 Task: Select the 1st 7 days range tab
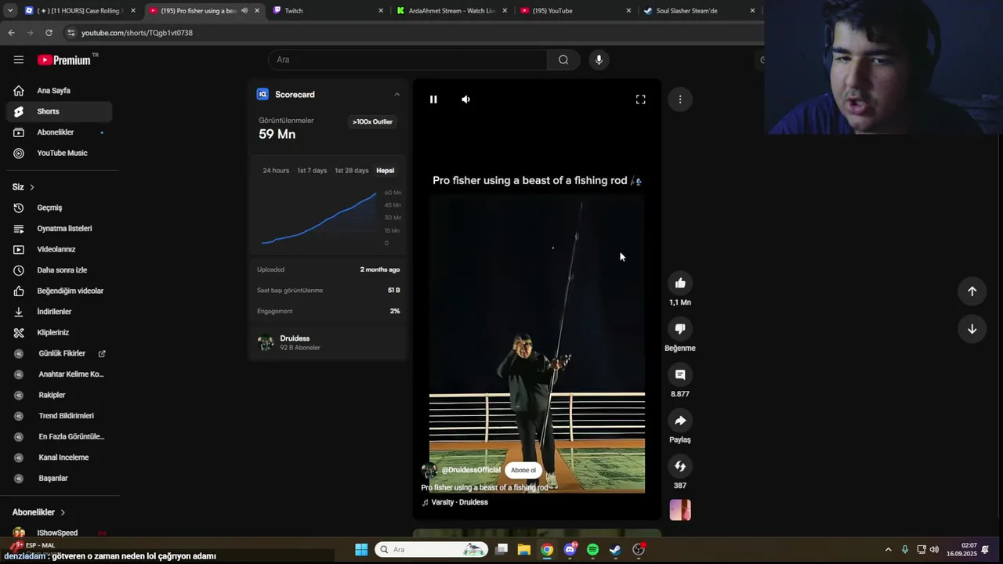point(312,170)
